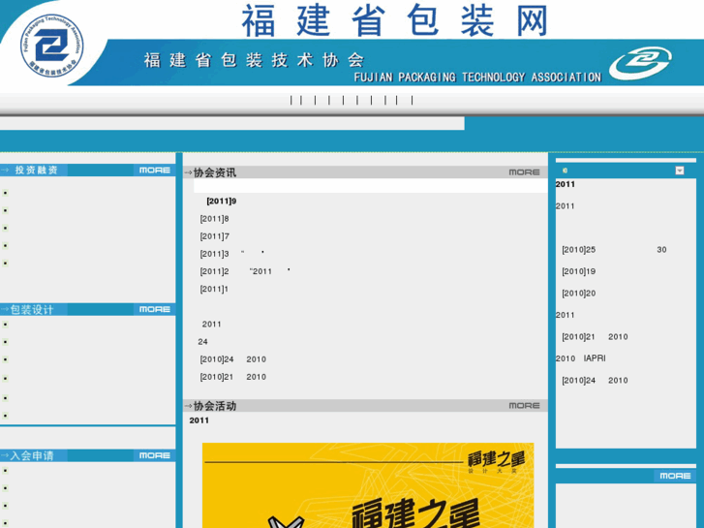Open the 2010 IAPRI entry in right panel
The height and width of the screenshot is (528, 704).
[580, 358]
